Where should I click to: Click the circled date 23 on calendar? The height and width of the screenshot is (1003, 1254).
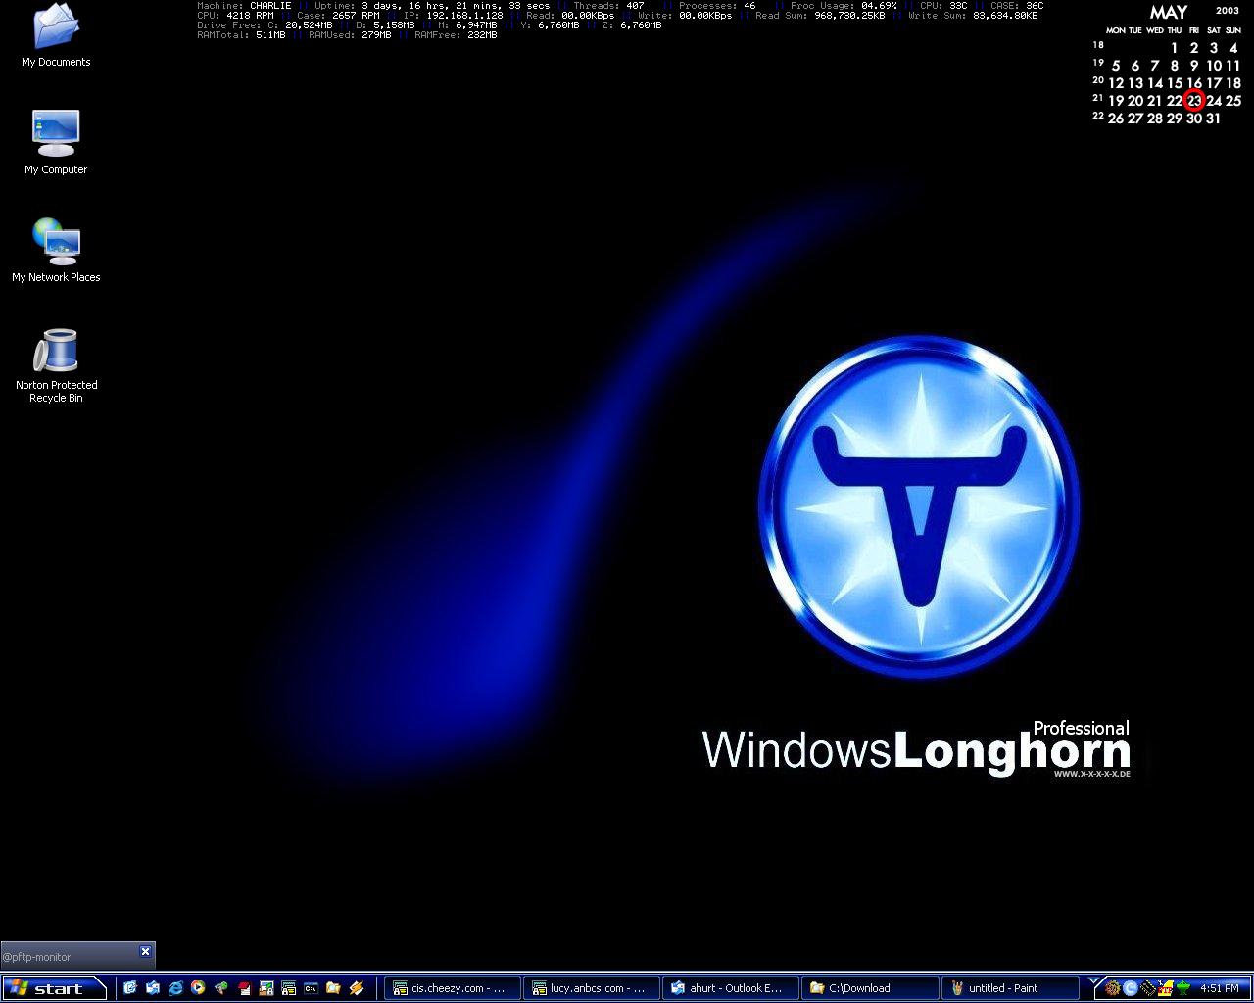click(x=1193, y=100)
